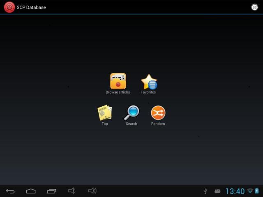Click the "Favorites" text label
This screenshot has height=197, width=263.
(x=148, y=92)
